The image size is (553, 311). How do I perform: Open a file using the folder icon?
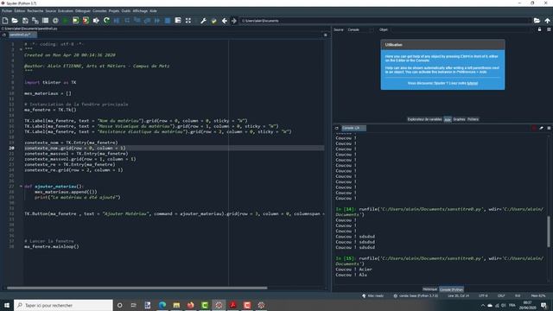click(x=15, y=21)
